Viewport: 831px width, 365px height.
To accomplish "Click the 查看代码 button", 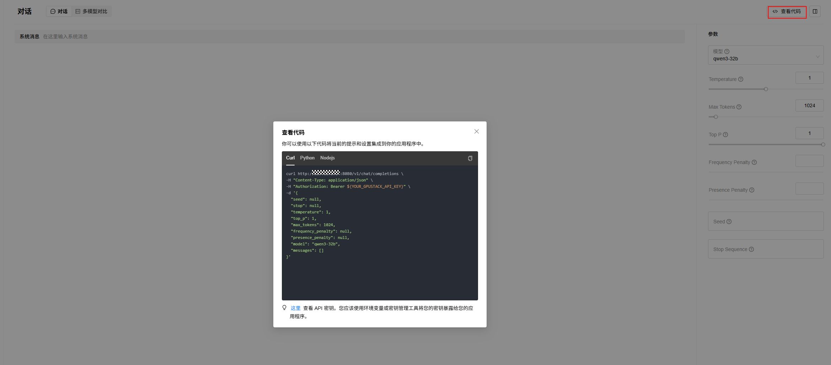I will 787,12.
